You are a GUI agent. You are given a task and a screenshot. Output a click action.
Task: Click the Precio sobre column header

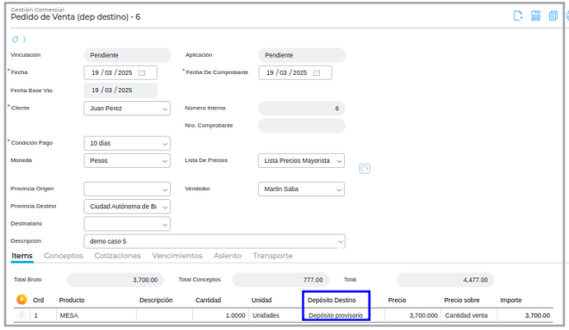tap(462, 300)
